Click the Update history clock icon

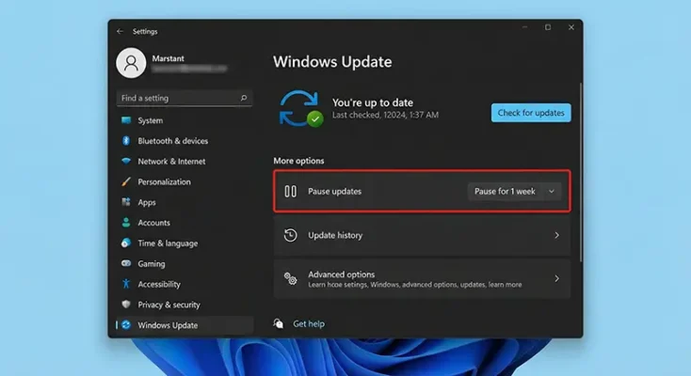pos(290,235)
